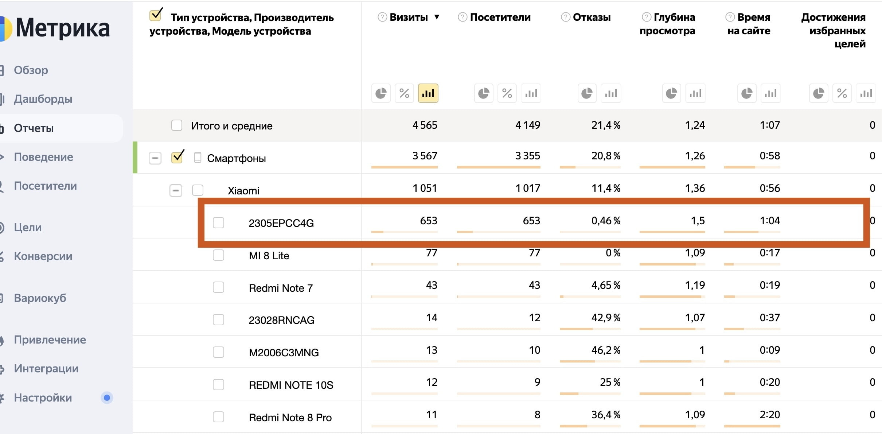Click percent icon under Достижения избранных целей
This screenshot has width=882, height=434.
(x=842, y=93)
